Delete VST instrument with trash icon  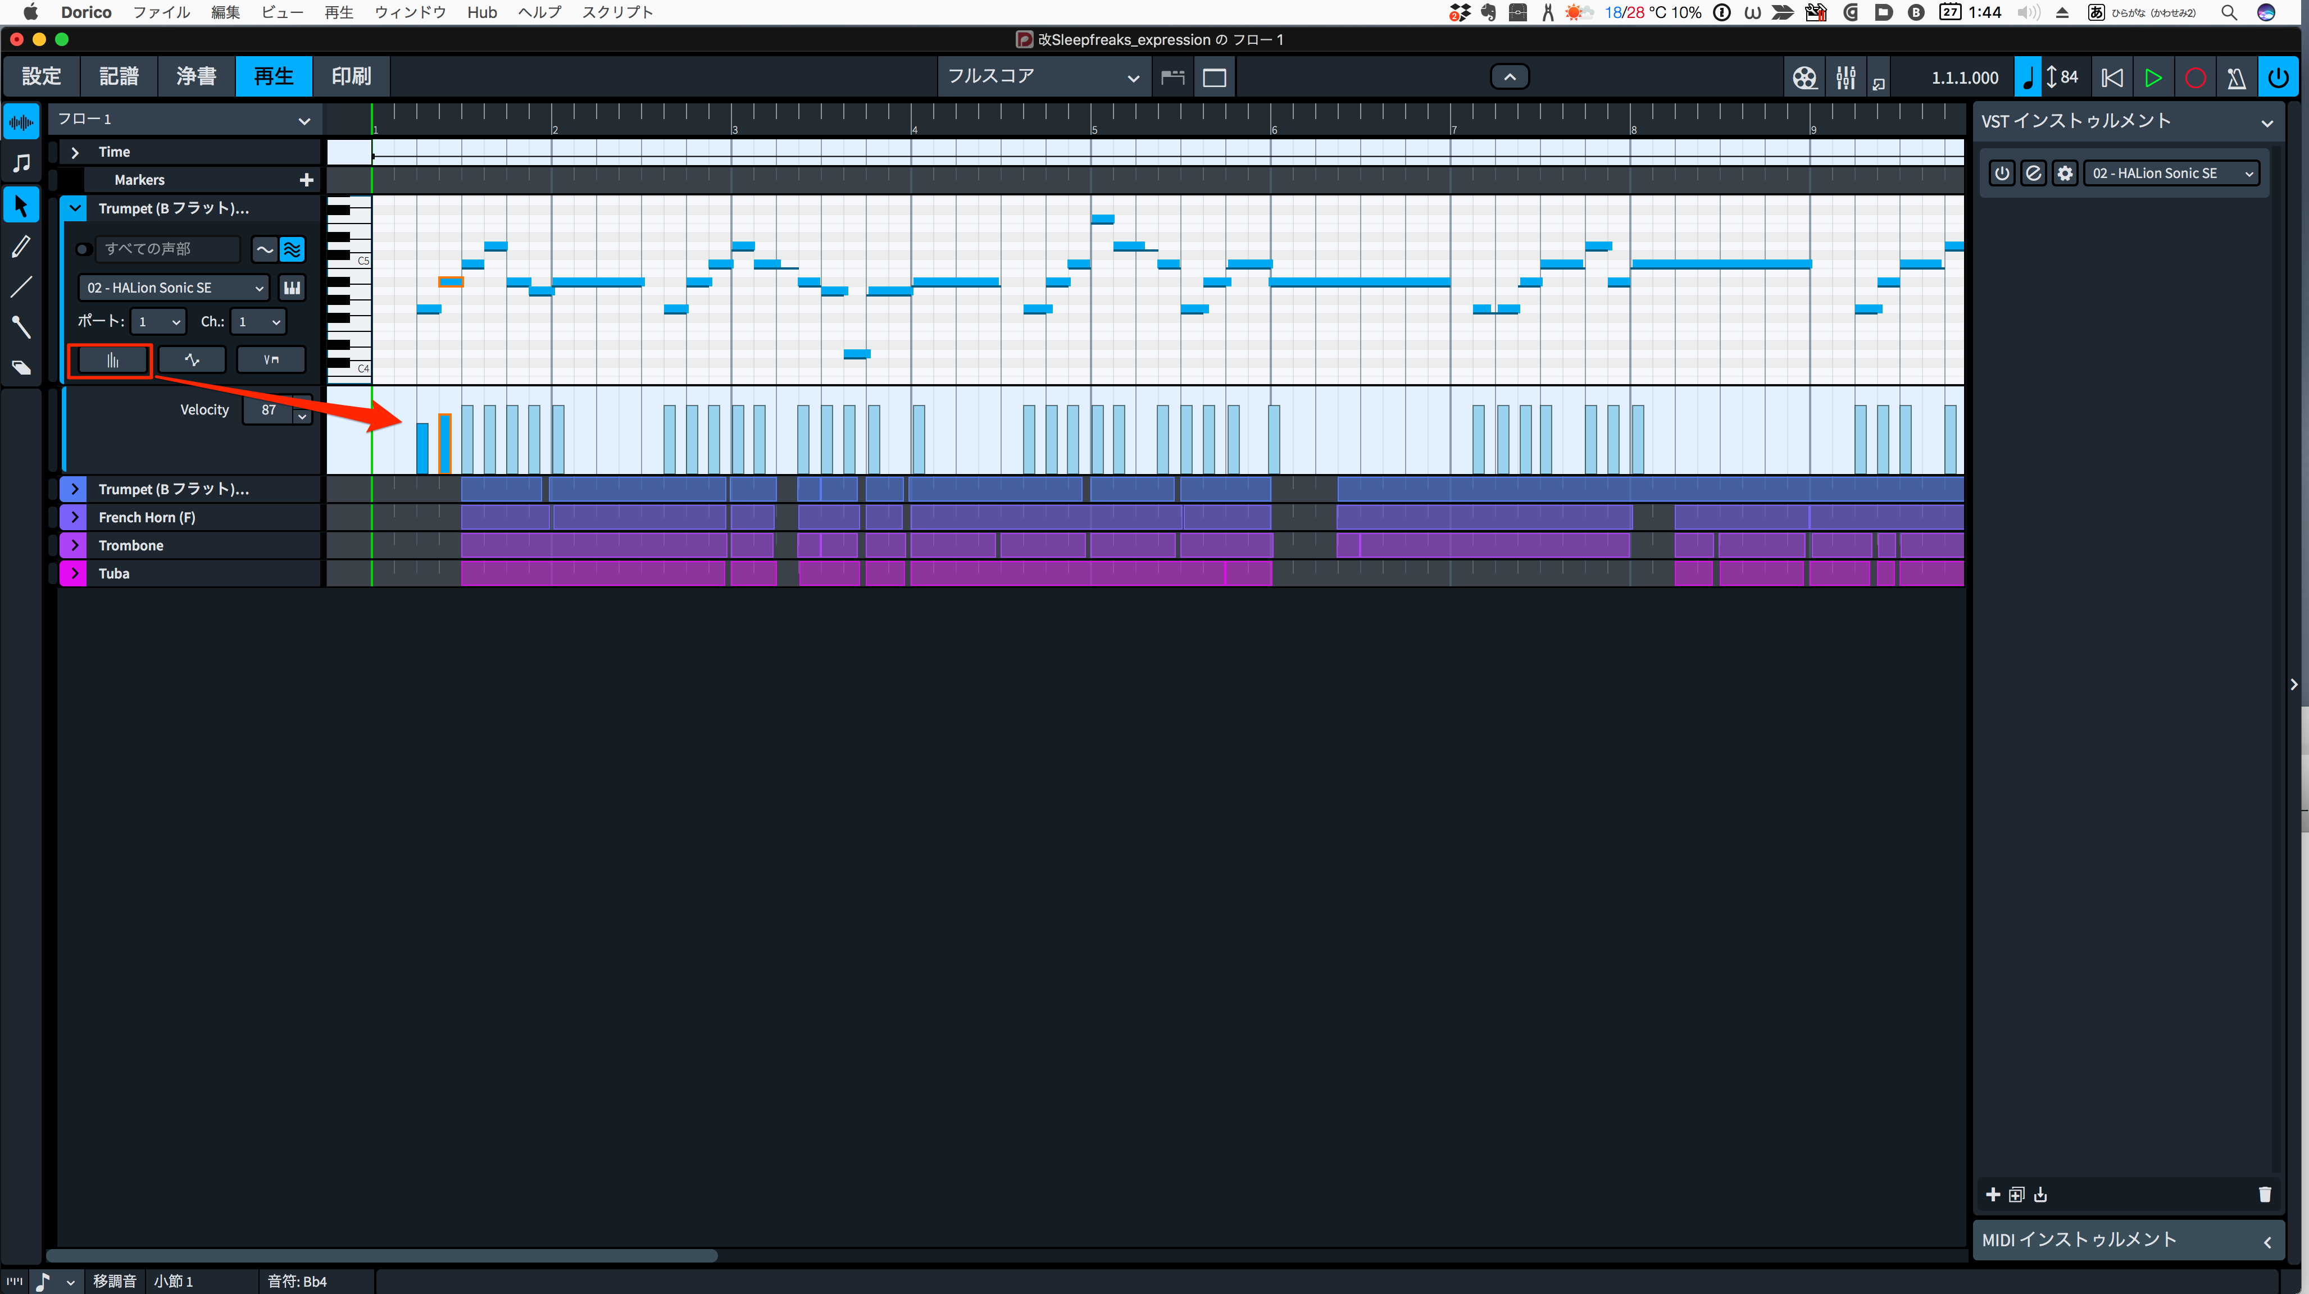pyautogui.click(x=2264, y=1195)
